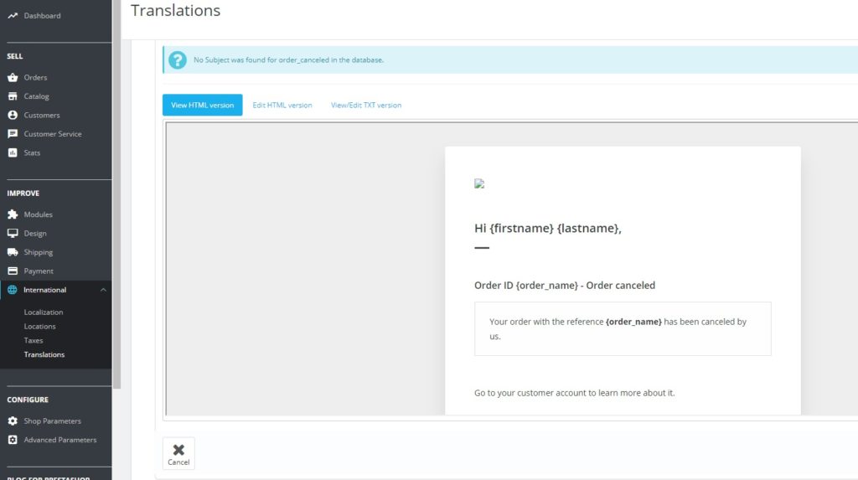Click the Translations page title

[x=176, y=10]
